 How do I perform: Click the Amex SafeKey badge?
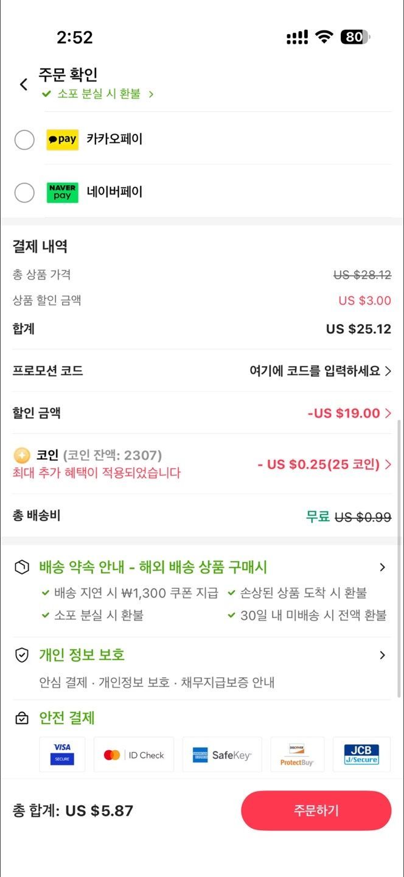221,754
